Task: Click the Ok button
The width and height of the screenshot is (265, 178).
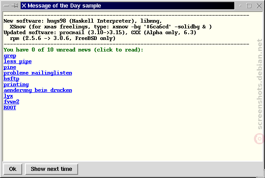Action: click(13, 169)
